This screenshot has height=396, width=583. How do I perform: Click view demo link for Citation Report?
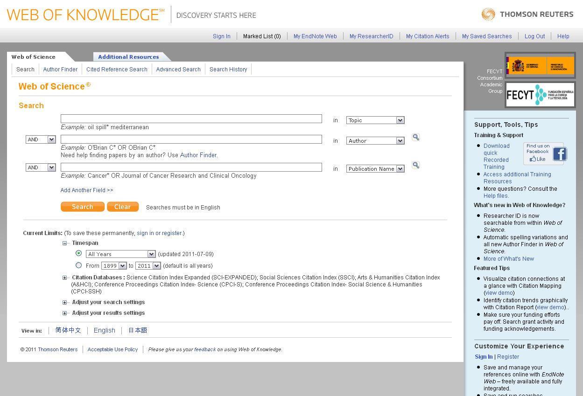(551, 307)
